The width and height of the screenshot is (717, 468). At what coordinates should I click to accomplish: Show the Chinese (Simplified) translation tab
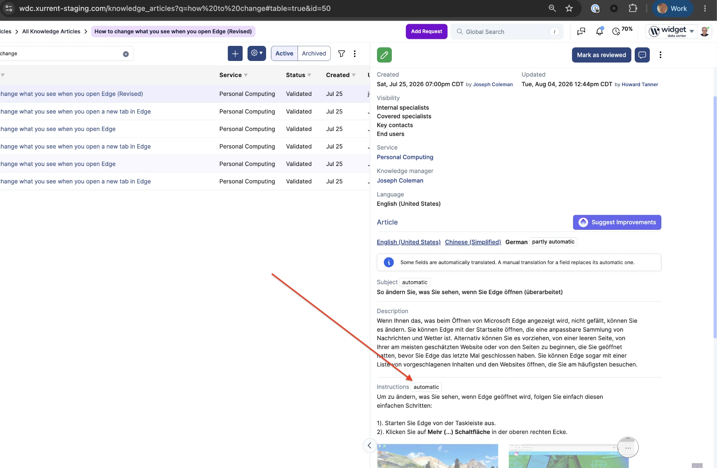pyautogui.click(x=473, y=242)
